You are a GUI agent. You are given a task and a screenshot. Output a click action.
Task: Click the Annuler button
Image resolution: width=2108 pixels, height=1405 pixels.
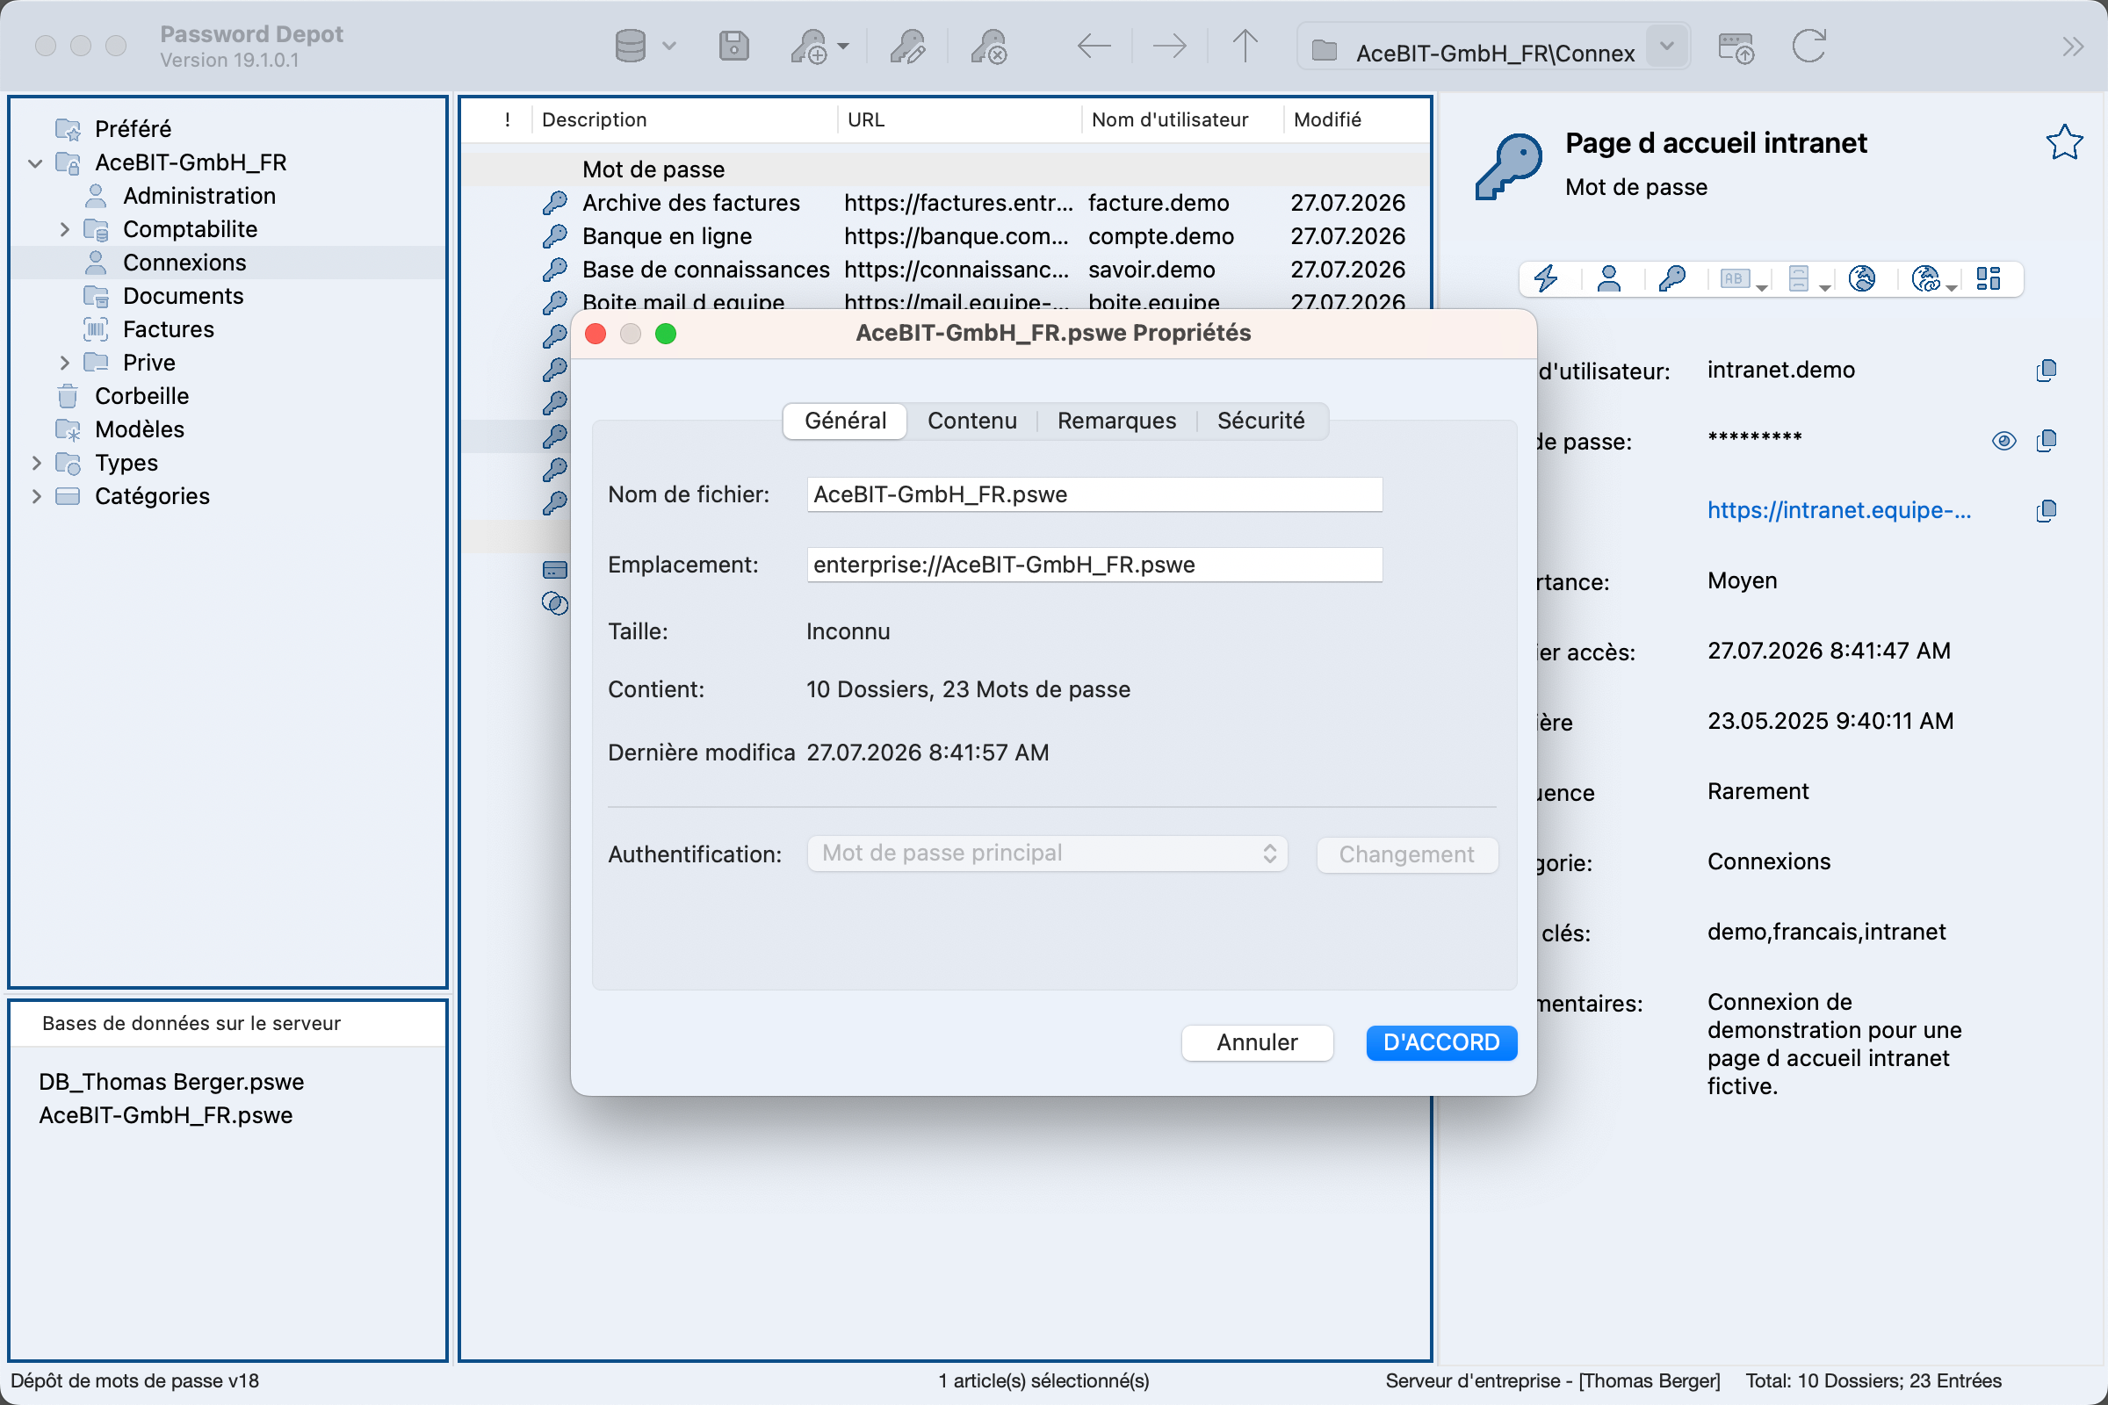(1257, 1043)
